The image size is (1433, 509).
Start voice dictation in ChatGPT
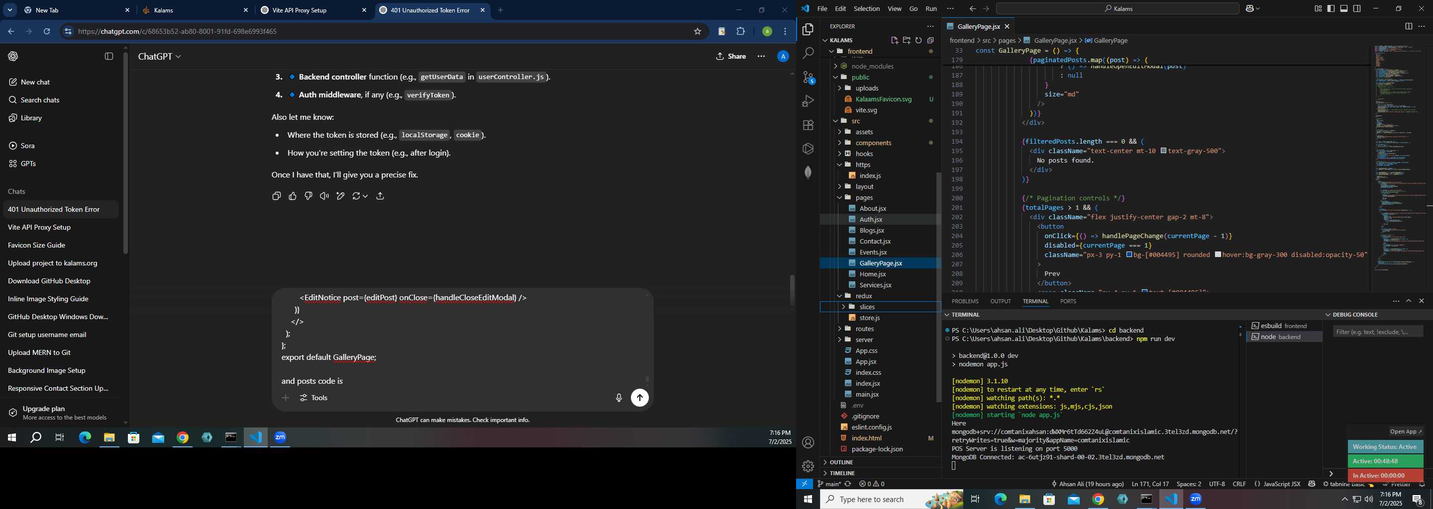(618, 398)
